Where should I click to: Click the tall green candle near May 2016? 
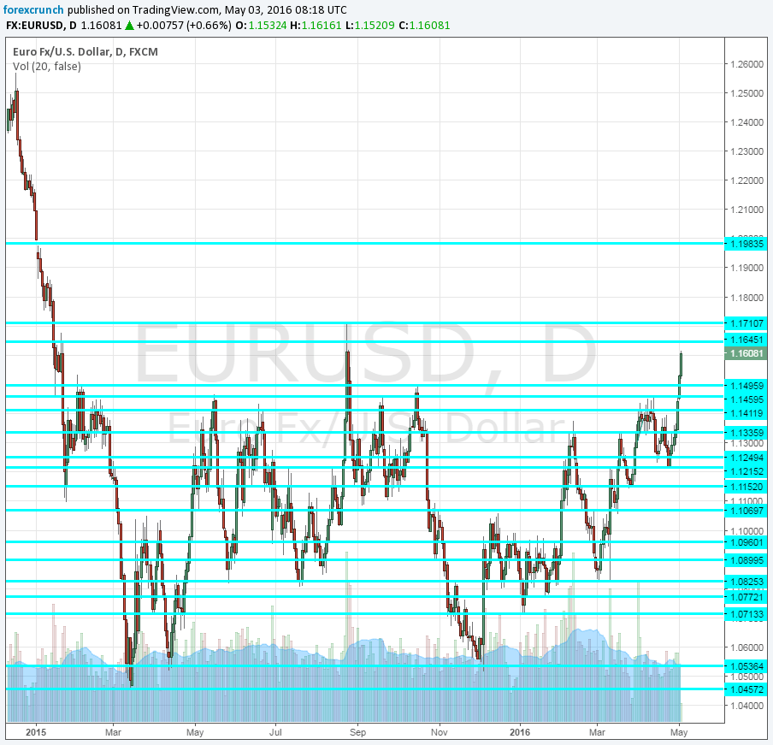[x=681, y=364]
